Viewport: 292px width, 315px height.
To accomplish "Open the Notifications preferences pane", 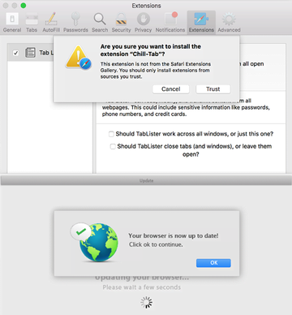I will coord(170,23).
